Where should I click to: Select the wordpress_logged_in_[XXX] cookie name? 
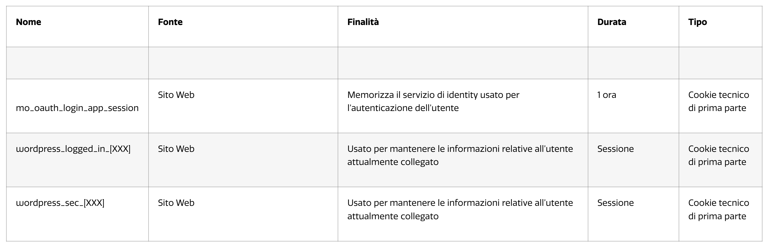pyautogui.click(x=73, y=149)
